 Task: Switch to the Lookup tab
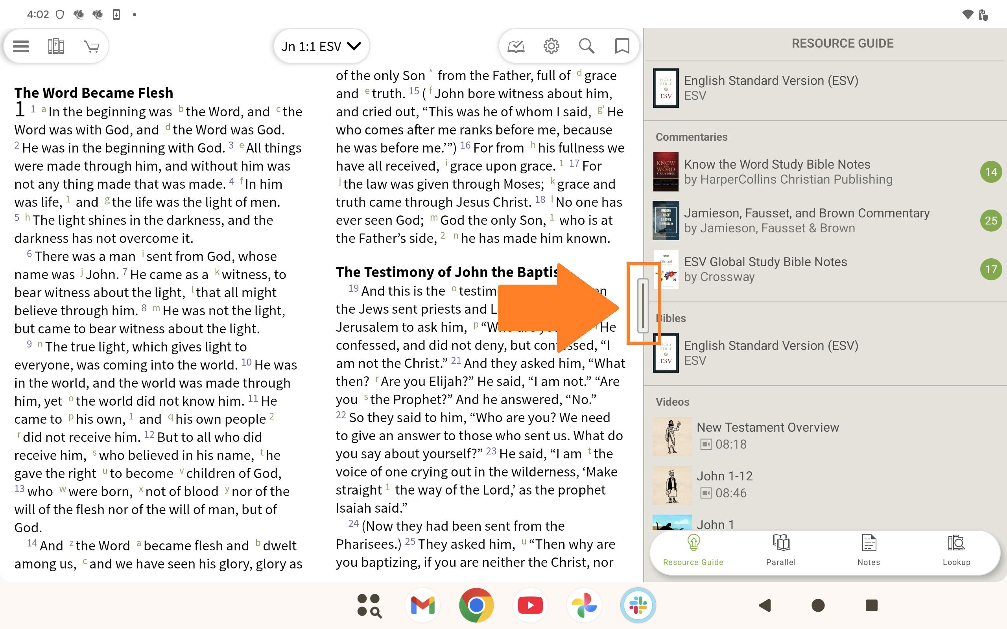(956, 550)
